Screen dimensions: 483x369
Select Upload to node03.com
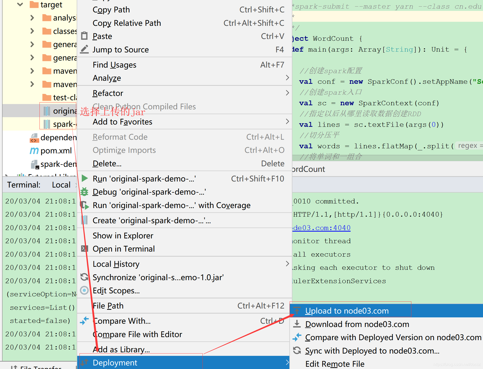click(386, 311)
